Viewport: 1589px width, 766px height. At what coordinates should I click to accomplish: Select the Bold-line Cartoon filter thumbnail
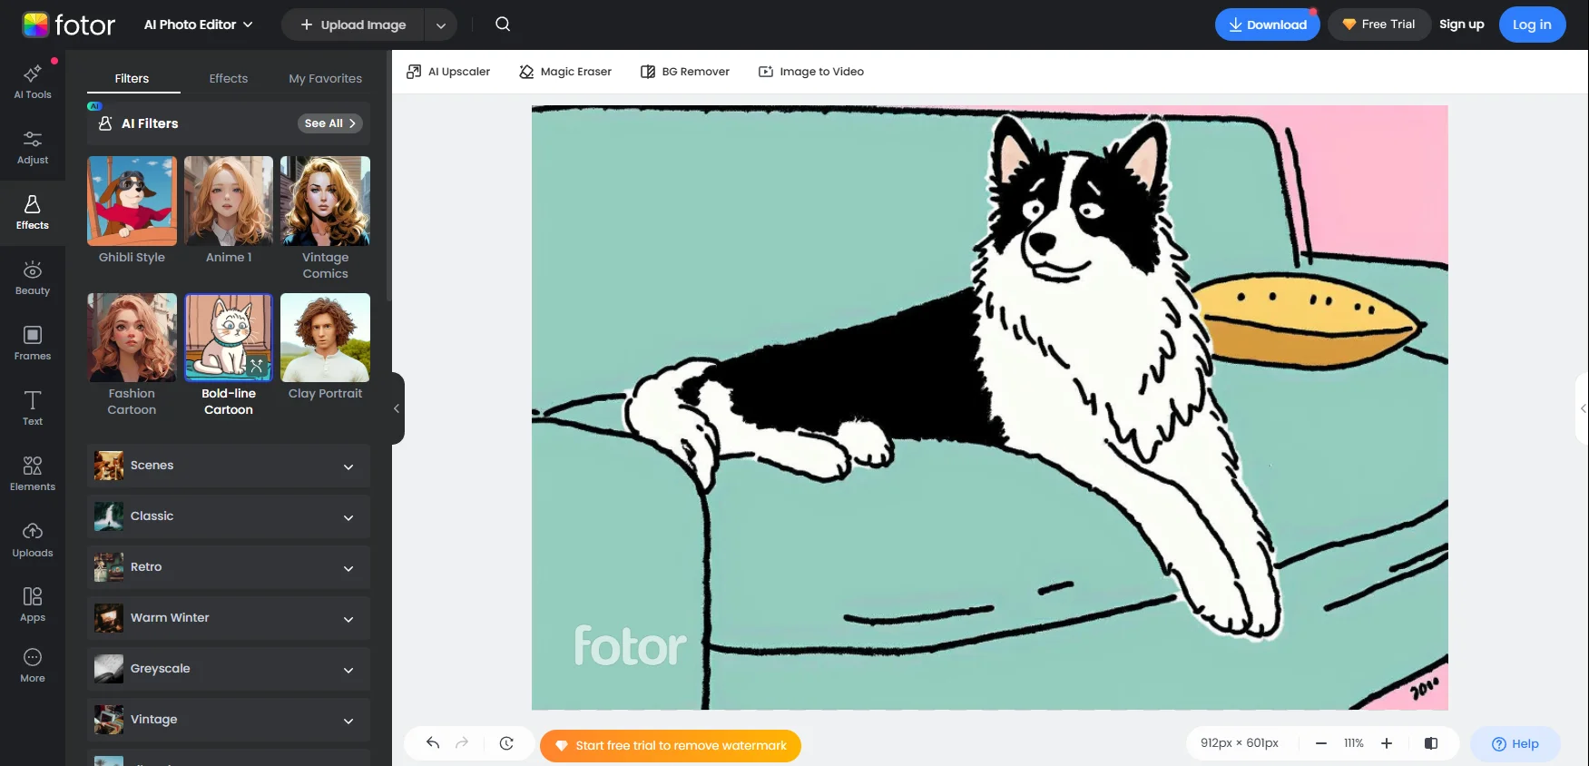[x=229, y=337]
